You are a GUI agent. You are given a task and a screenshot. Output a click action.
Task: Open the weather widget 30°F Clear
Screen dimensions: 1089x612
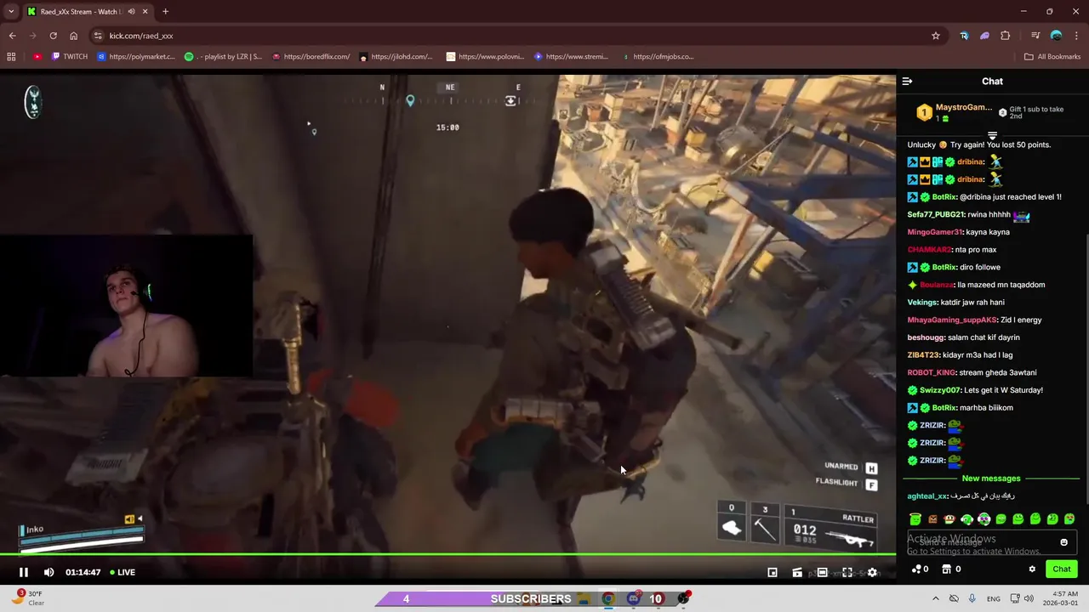(x=27, y=598)
